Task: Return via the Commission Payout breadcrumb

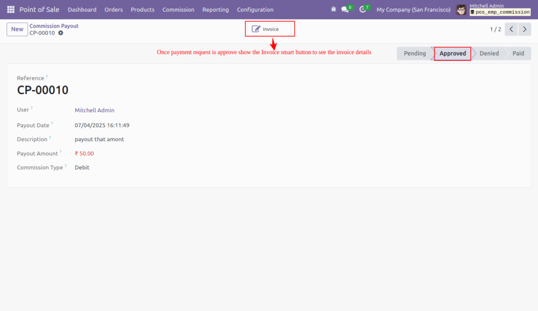Action: (x=54, y=25)
